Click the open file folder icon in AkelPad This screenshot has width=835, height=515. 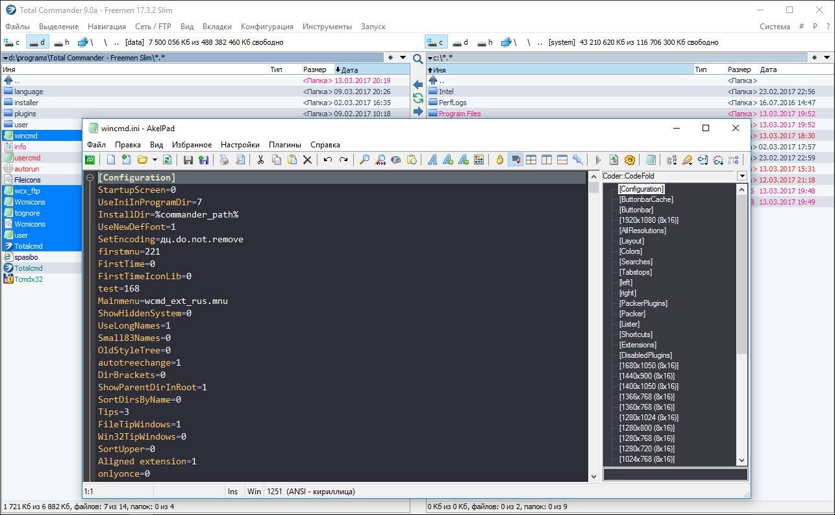coord(142,160)
